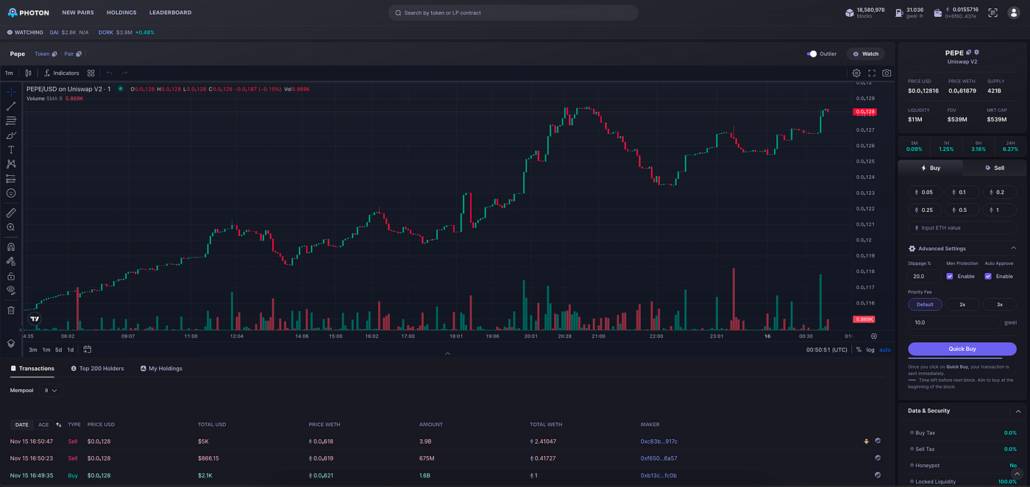Image resolution: width=1030 pixels, height=487 pixels.
Task: Open the Mempool count dropdown
Action: click(51, 391)
